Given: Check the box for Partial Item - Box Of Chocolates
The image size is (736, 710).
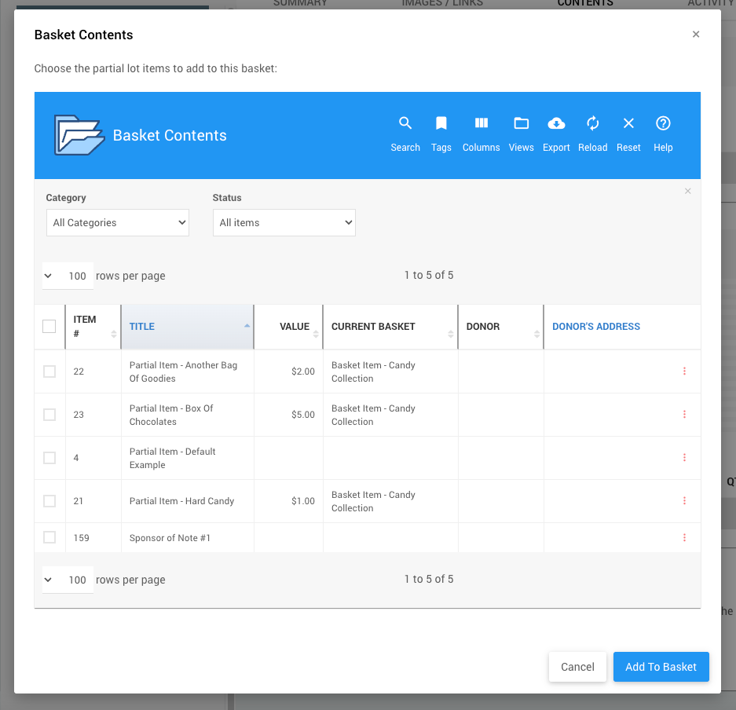Looking at the screenshot, I should (x=49, y=415).
